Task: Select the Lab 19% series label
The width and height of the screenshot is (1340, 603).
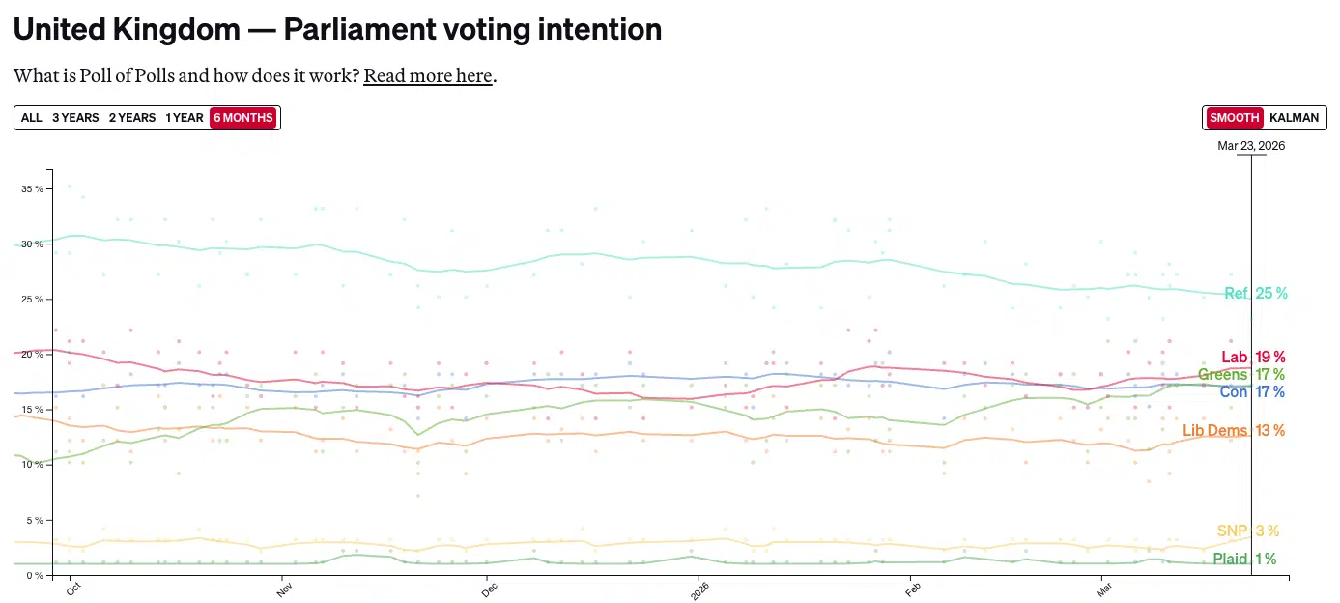Action: [1255, 357]
